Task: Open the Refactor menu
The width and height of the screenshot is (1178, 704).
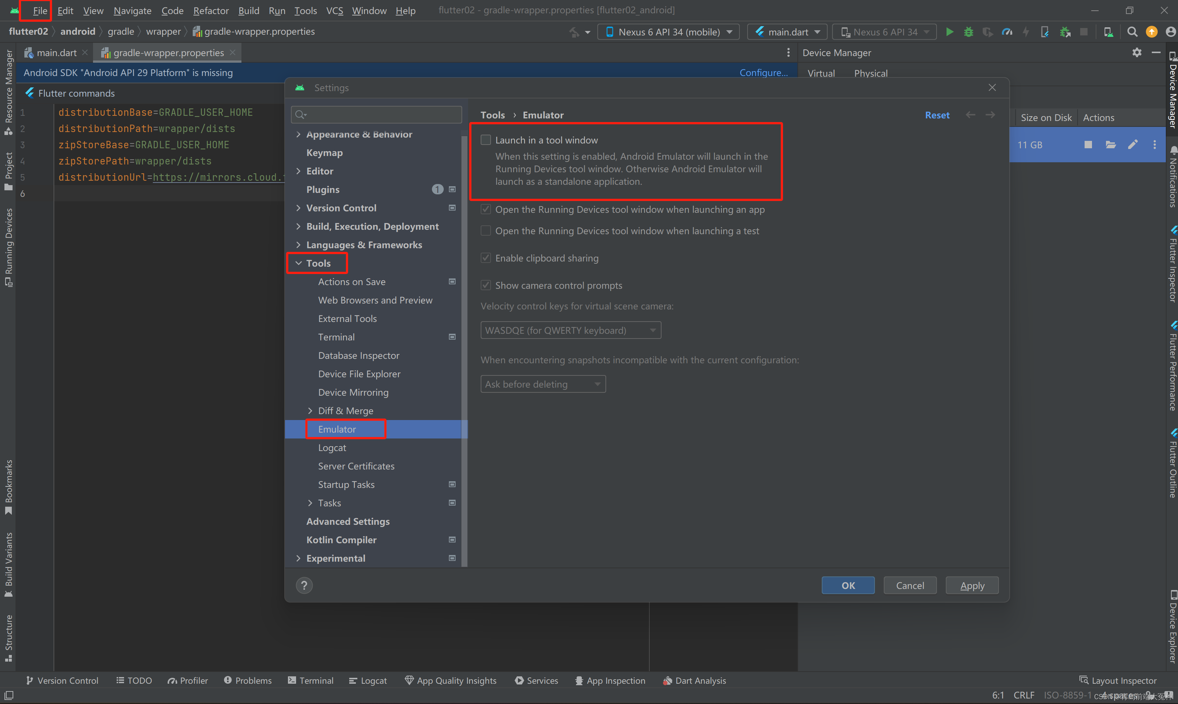Action: pyautogui.click(x=210, y=10)
